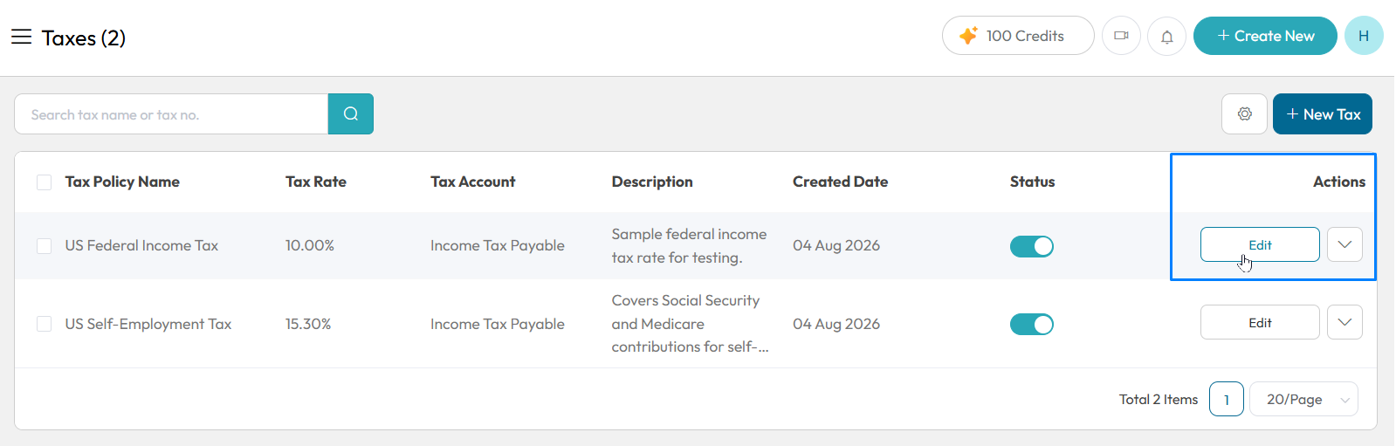Viewport: 1396px width, 446px height.
Task: Disable US Self-Employment Tax status switch
Action: 1032,324
